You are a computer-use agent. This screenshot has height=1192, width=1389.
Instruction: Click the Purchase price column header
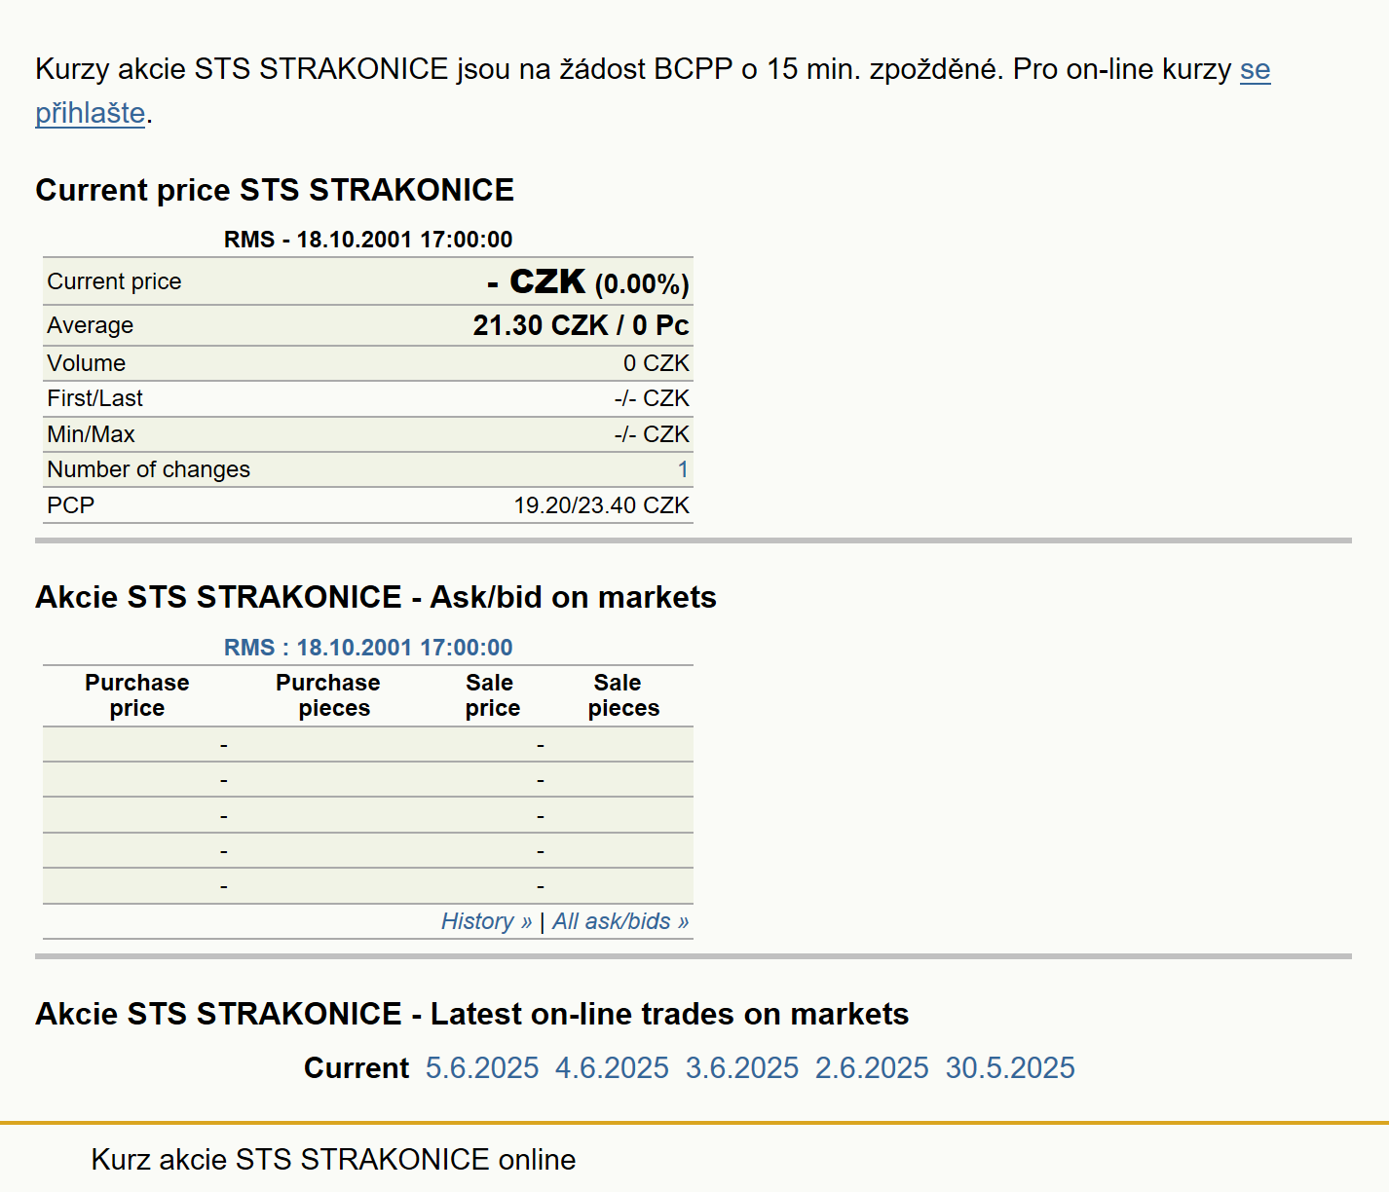coord(137,695)
